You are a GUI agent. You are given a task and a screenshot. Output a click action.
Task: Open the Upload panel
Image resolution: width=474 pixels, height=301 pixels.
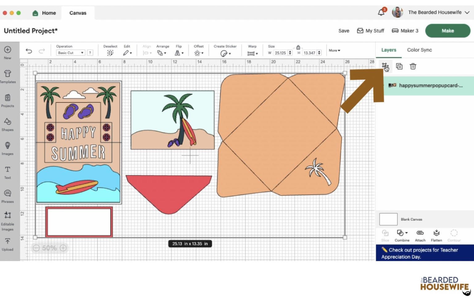[x=7, y=244]
